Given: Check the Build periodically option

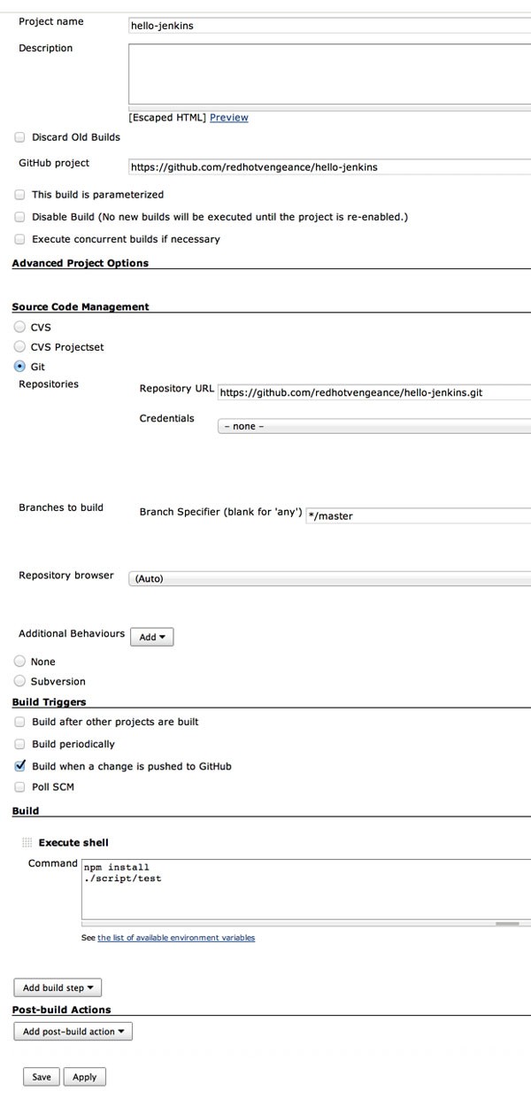Looking at the screenshot, I should (19, 744).
